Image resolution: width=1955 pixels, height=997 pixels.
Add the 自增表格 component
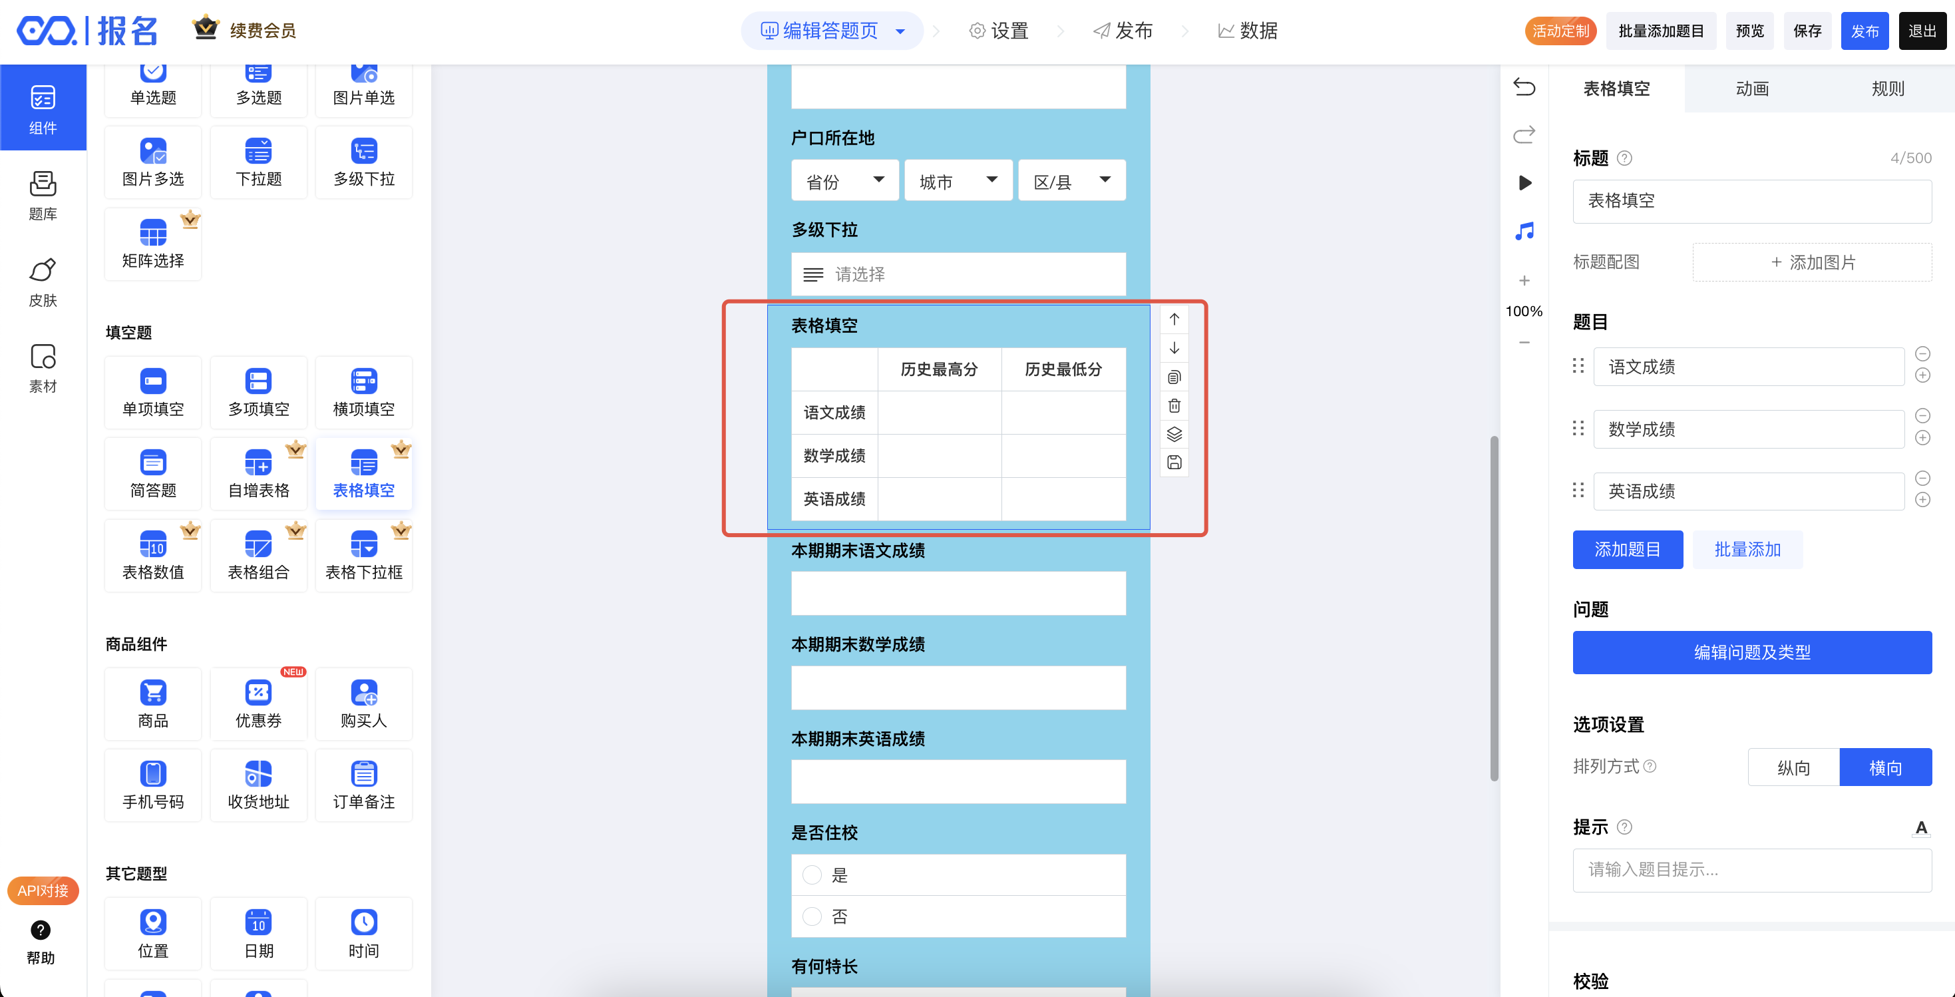click(x=259, y=474)
